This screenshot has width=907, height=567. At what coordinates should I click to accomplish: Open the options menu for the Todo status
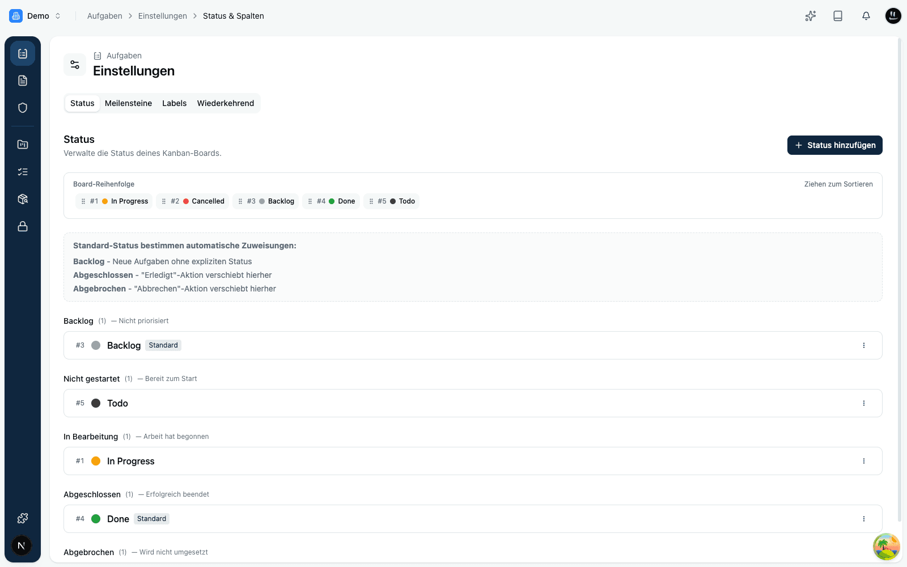[864, 403]
